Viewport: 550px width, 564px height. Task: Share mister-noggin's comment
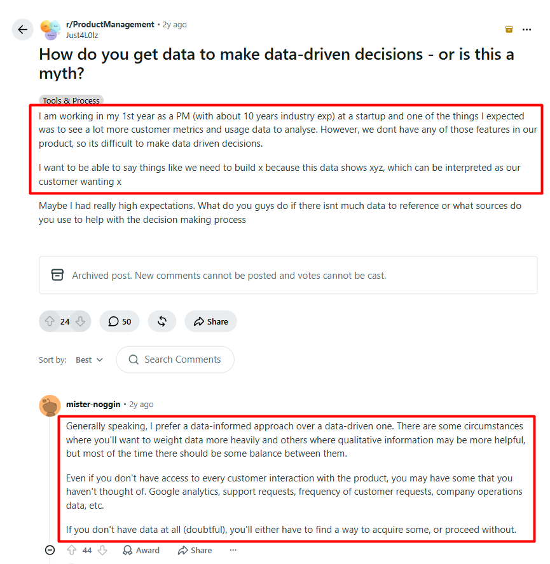(195, 550)
